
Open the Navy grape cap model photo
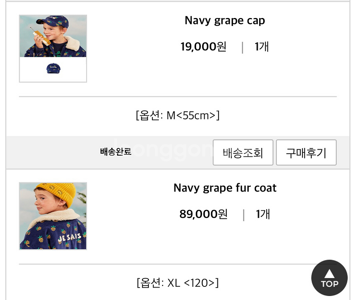pos(53,36)
